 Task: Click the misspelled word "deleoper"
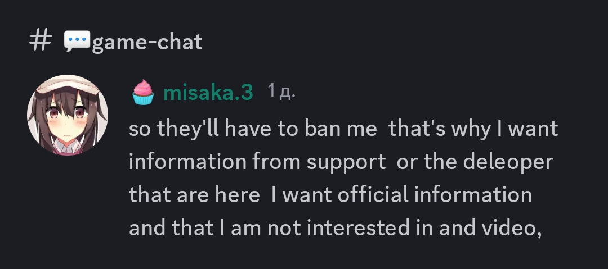point(508,162)
